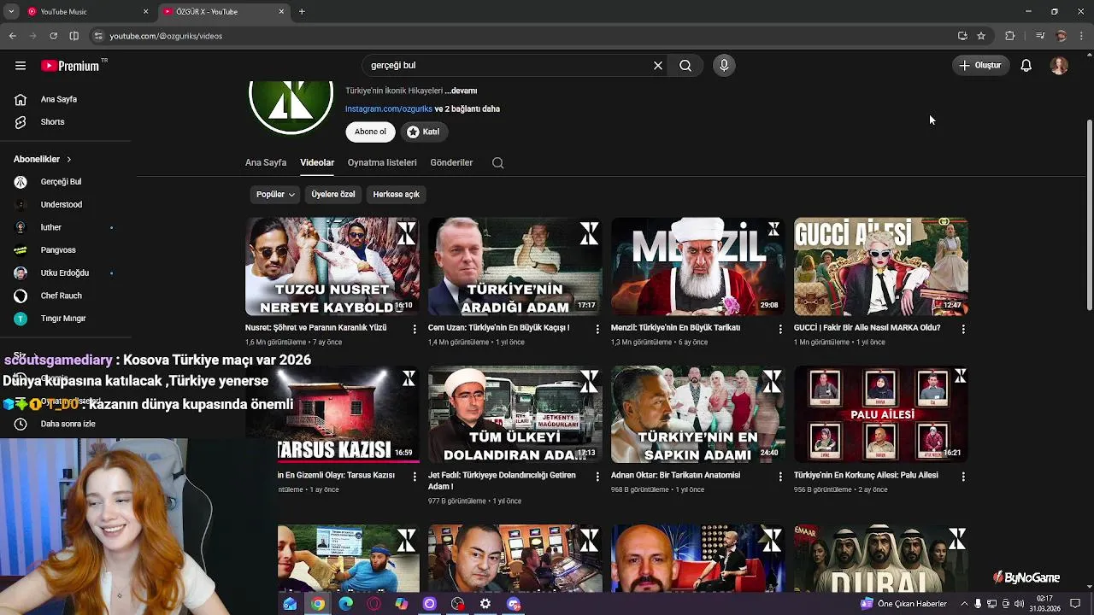Click the search magnifier button

(x=685, y=65)
